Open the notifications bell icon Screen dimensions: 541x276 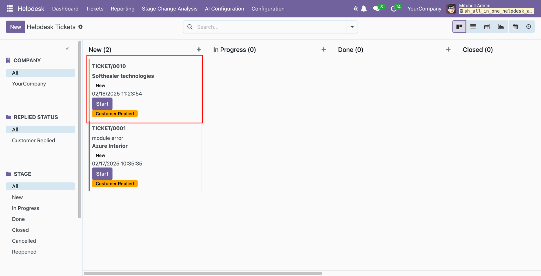pos(364,9)
